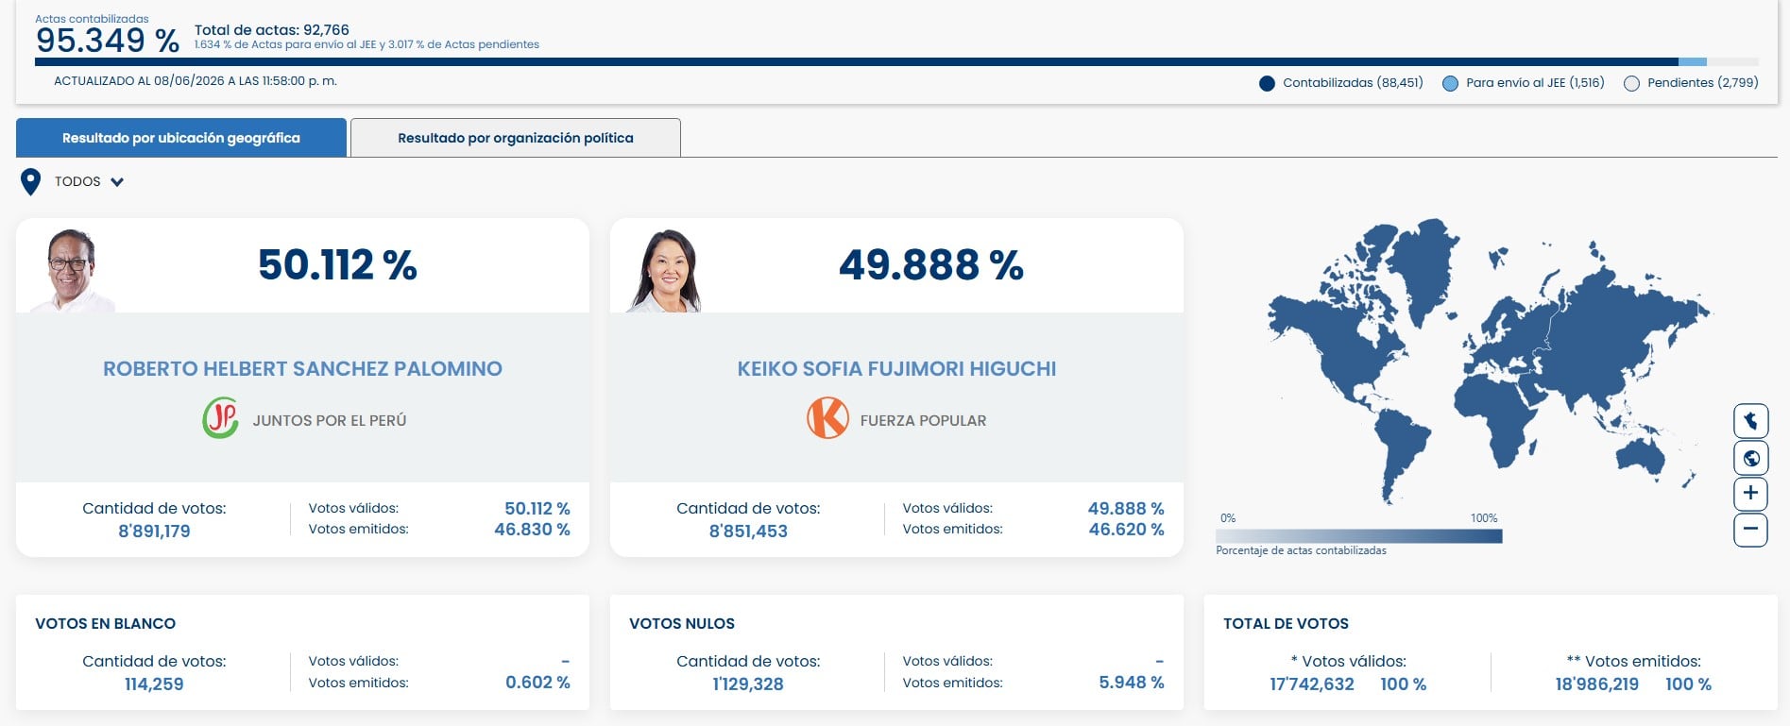The image size is (1790, 726).
Task: Select Resultado por ubicación geográfica tab
Action: tap(181, 138)
